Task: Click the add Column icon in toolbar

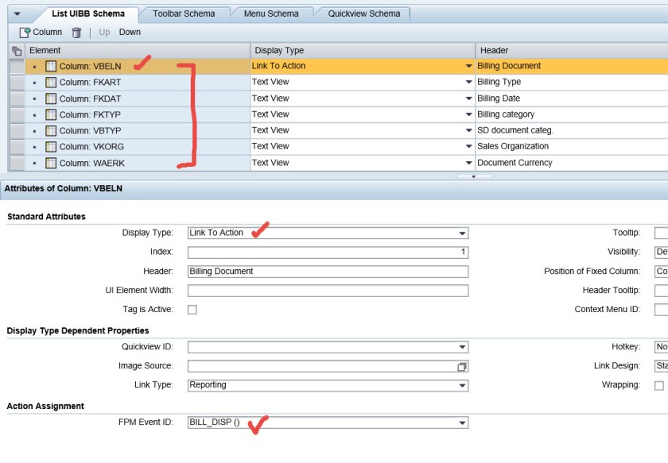Action: pyautogui.click(x=25, y=33)
